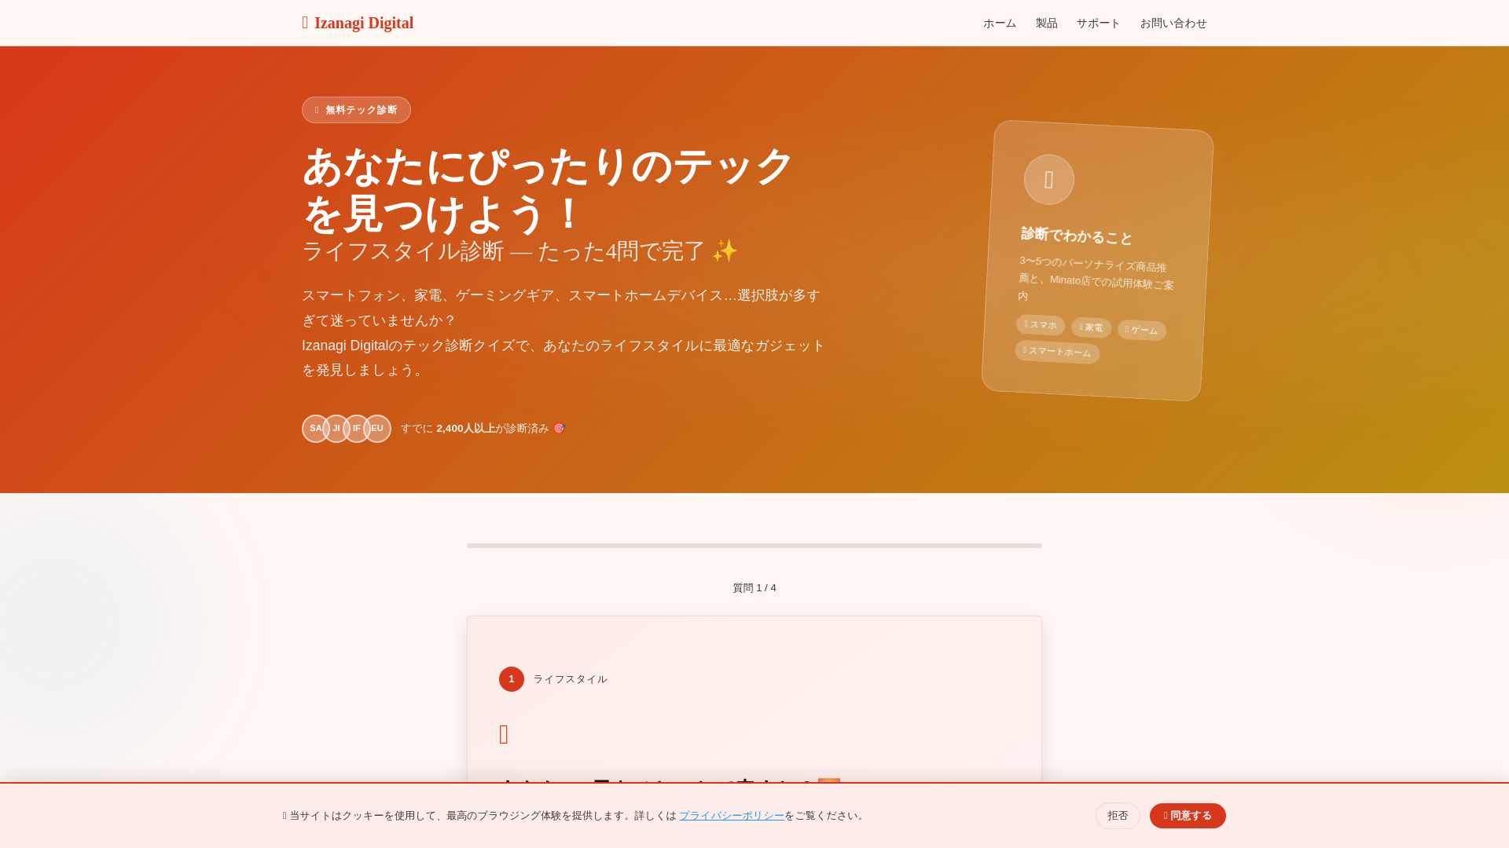1509x848 pixels.
Task: Click the ライフスタイル category label
Action: point(570,679)
